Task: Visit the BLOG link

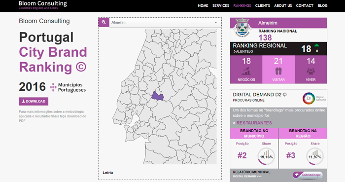Action: point(322,5)
